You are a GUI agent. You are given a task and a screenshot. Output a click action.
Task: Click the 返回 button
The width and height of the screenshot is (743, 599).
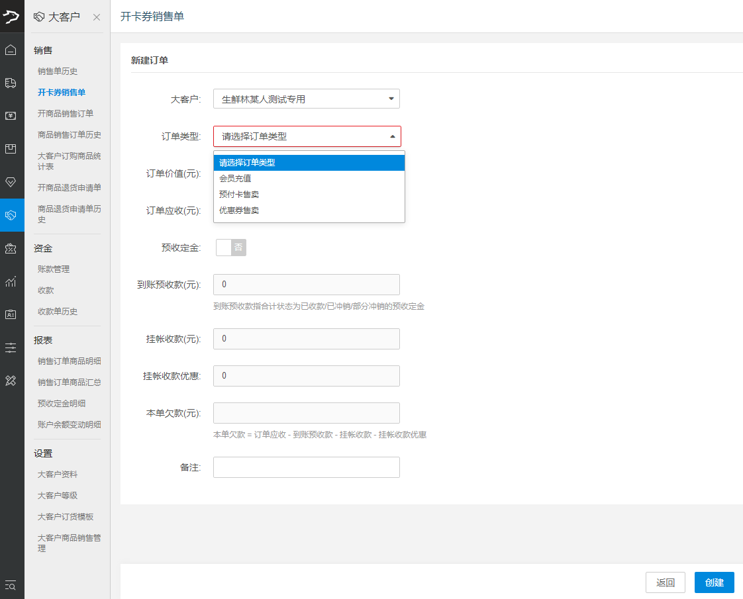(665, 582)
